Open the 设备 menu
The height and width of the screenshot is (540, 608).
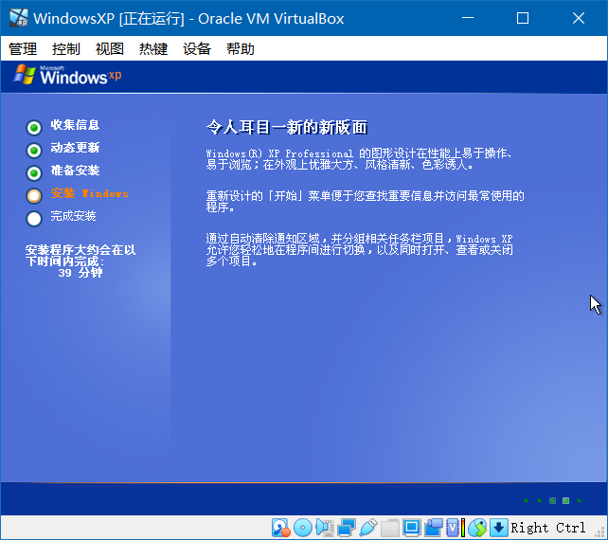tap(197, 49)
